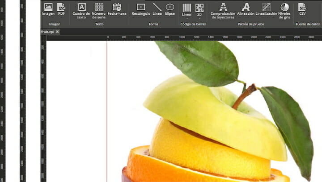Open the 2D barcode dropdown
322x182 pixels.
(199, 11)
